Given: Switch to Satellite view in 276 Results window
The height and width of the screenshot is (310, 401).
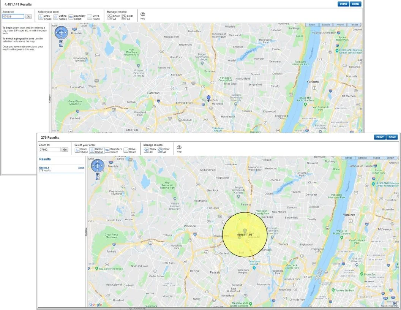Looking at the screenshot, I should click(x=362, y=158).
